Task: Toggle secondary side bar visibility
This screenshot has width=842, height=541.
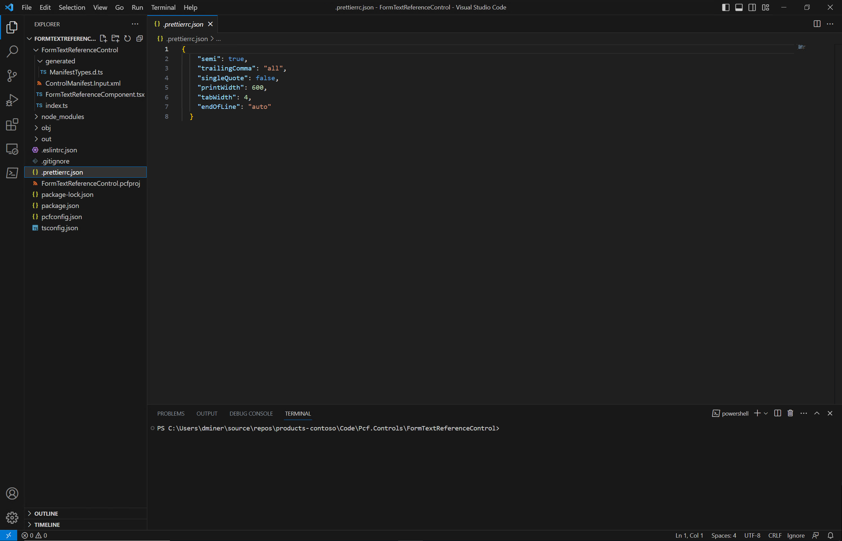Action: (x=752, y=7)
